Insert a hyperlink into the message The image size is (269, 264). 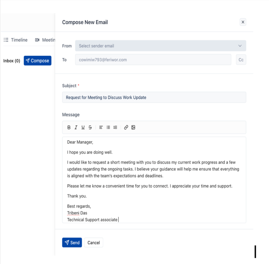click(126, 127)
